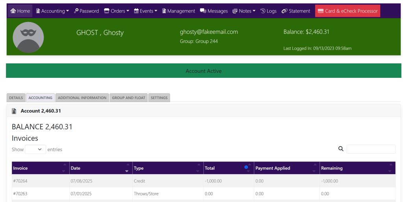Sort the table by Date column
403x202 pixels.
point(101,168)
